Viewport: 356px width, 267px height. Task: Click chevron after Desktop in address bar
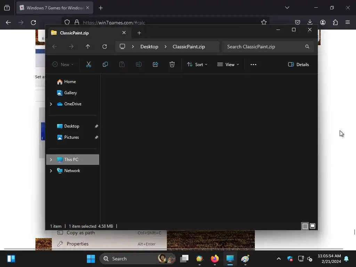pos(165,47)
